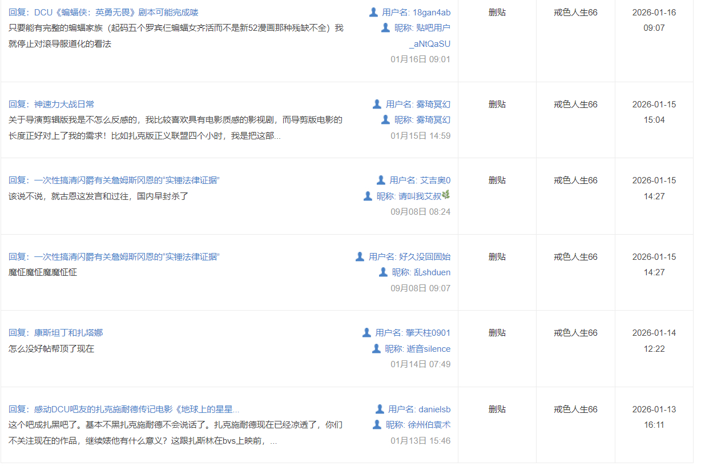This screenshot has height=466, width=701.
Task: Click user icon beside username 艾吉奥0
Action: pyautogui.click(x=381, y=180)
